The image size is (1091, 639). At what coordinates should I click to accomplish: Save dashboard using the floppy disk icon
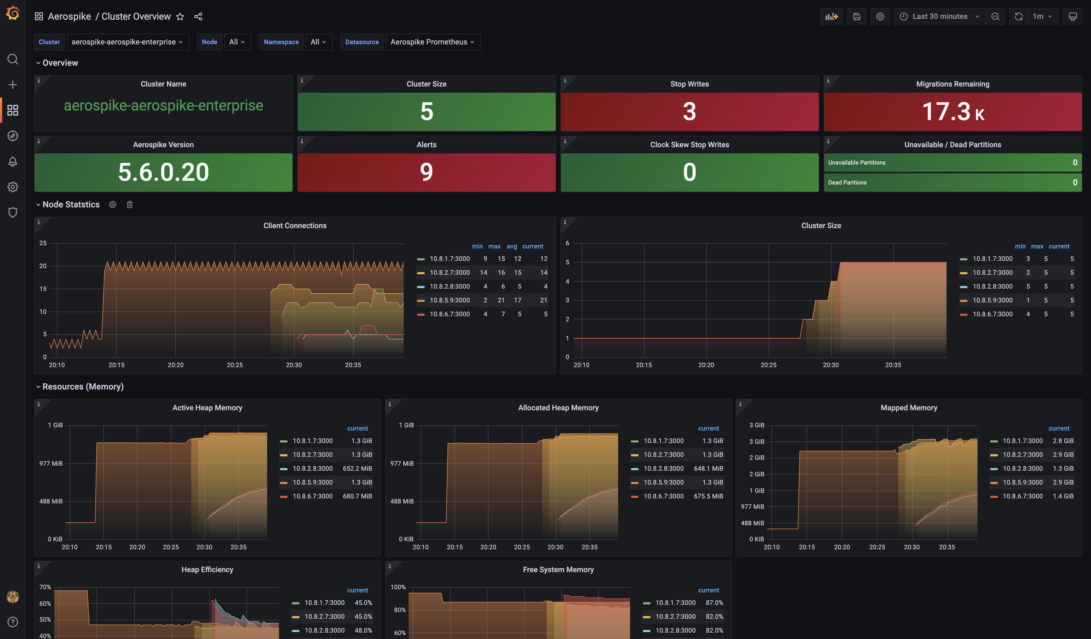[856, 17]
